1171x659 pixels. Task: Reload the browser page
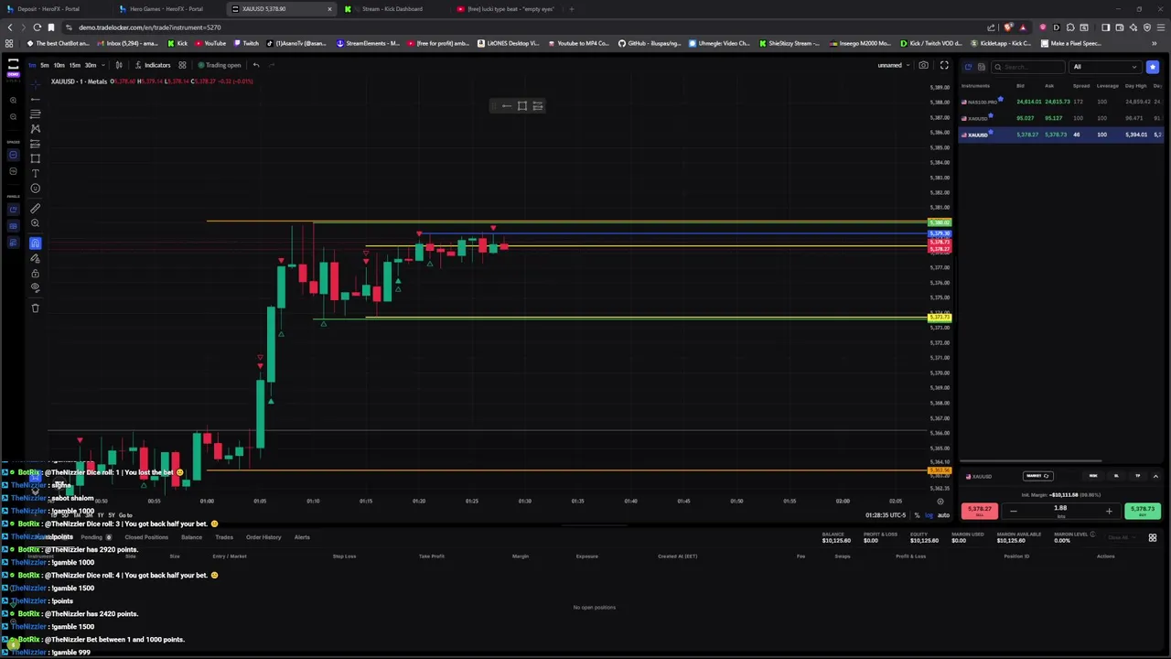[37, 27]
